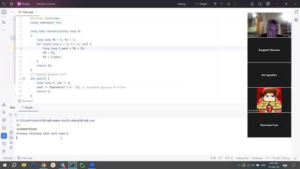The height and width of the screenshot is (169, 300).
Task: Close the main.cpp editor tab
Action: 36,12
